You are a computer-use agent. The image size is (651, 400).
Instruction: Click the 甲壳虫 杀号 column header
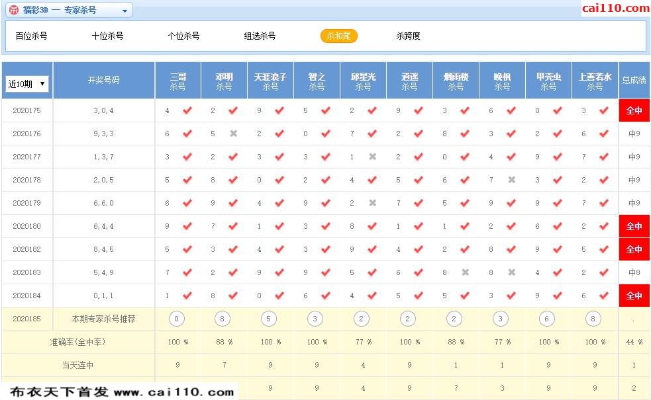[x=549, y=81]
